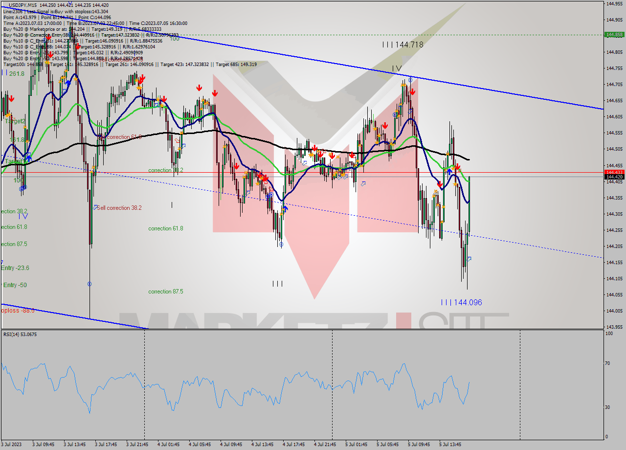Click the '4 Jul 13:45' time axis label
Viewport: 626px width, 450px height.
[263, 445]
